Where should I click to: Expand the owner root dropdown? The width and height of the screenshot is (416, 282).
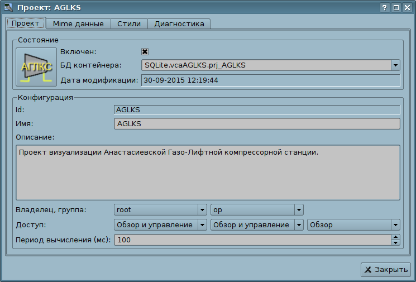click(202, 210)
